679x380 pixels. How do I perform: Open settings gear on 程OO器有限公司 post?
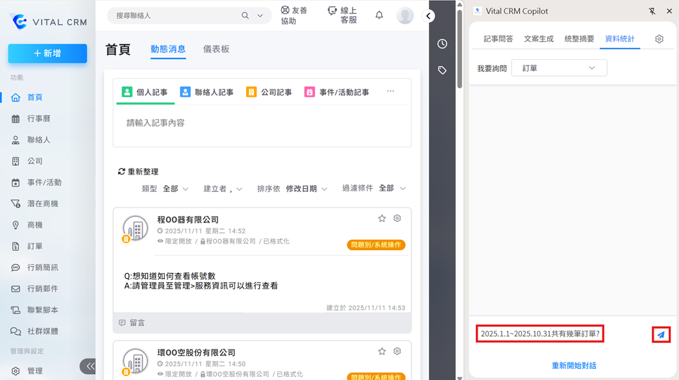click(x=397, y=219)
